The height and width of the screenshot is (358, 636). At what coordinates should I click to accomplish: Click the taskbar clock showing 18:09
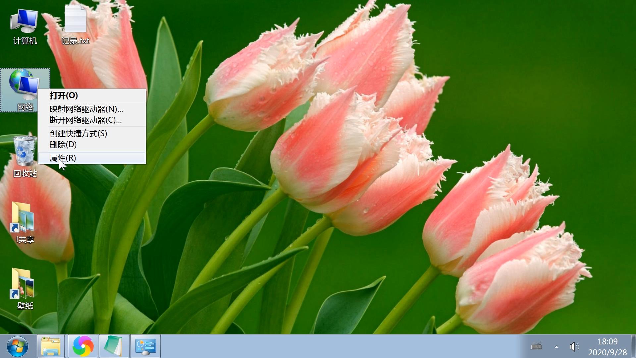coord(607,346)
